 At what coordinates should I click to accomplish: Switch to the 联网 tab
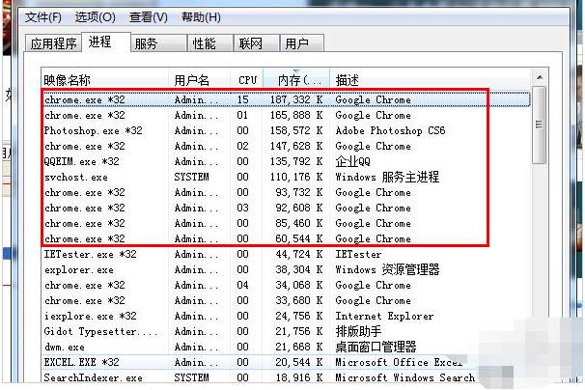tap(257, 43)
